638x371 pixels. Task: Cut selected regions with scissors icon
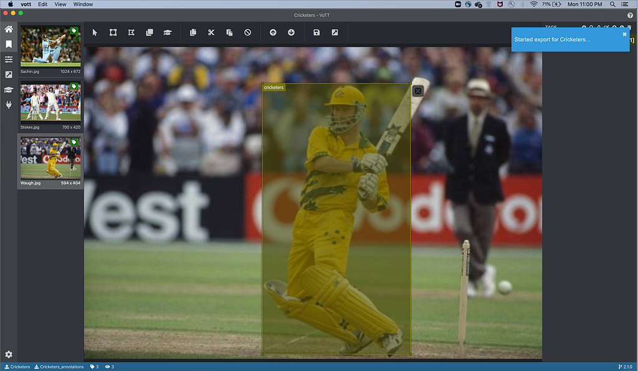pos(211,32)
